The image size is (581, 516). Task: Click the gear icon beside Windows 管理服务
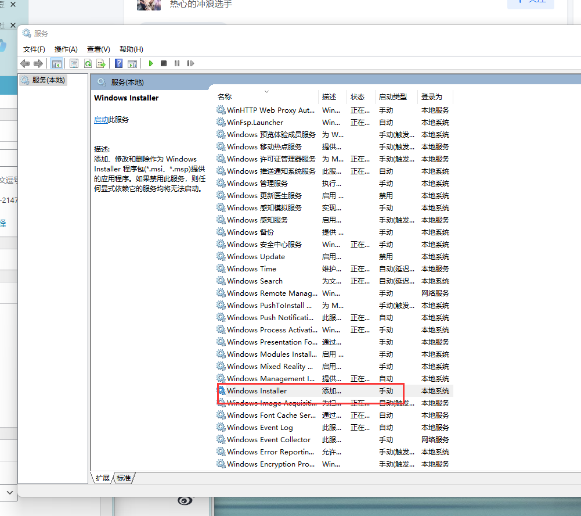221,183
